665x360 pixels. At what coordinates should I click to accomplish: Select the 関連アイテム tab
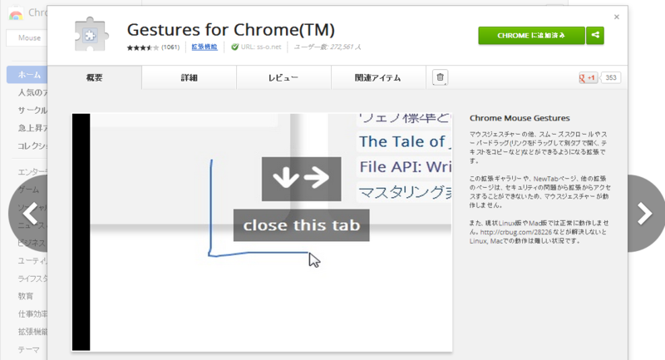378,77
